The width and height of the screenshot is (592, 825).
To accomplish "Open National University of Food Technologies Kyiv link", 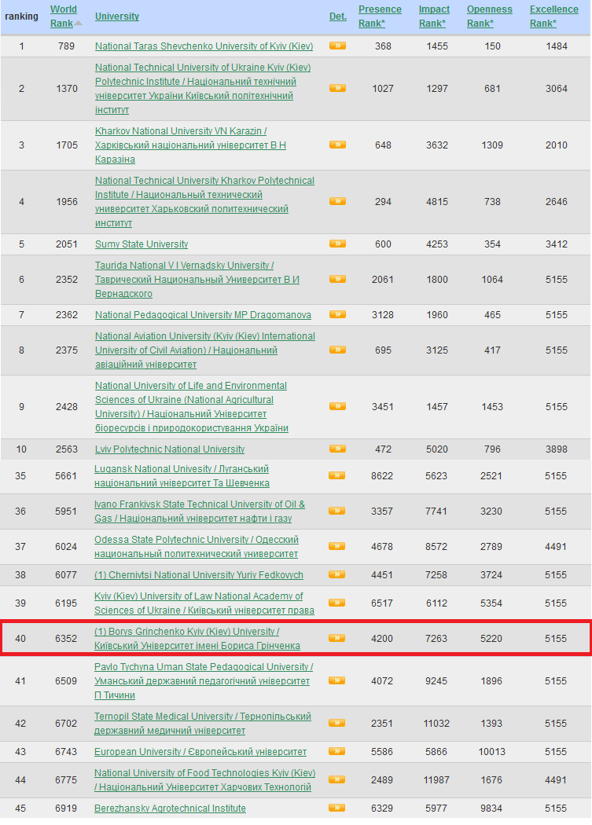I will point(205,780).
